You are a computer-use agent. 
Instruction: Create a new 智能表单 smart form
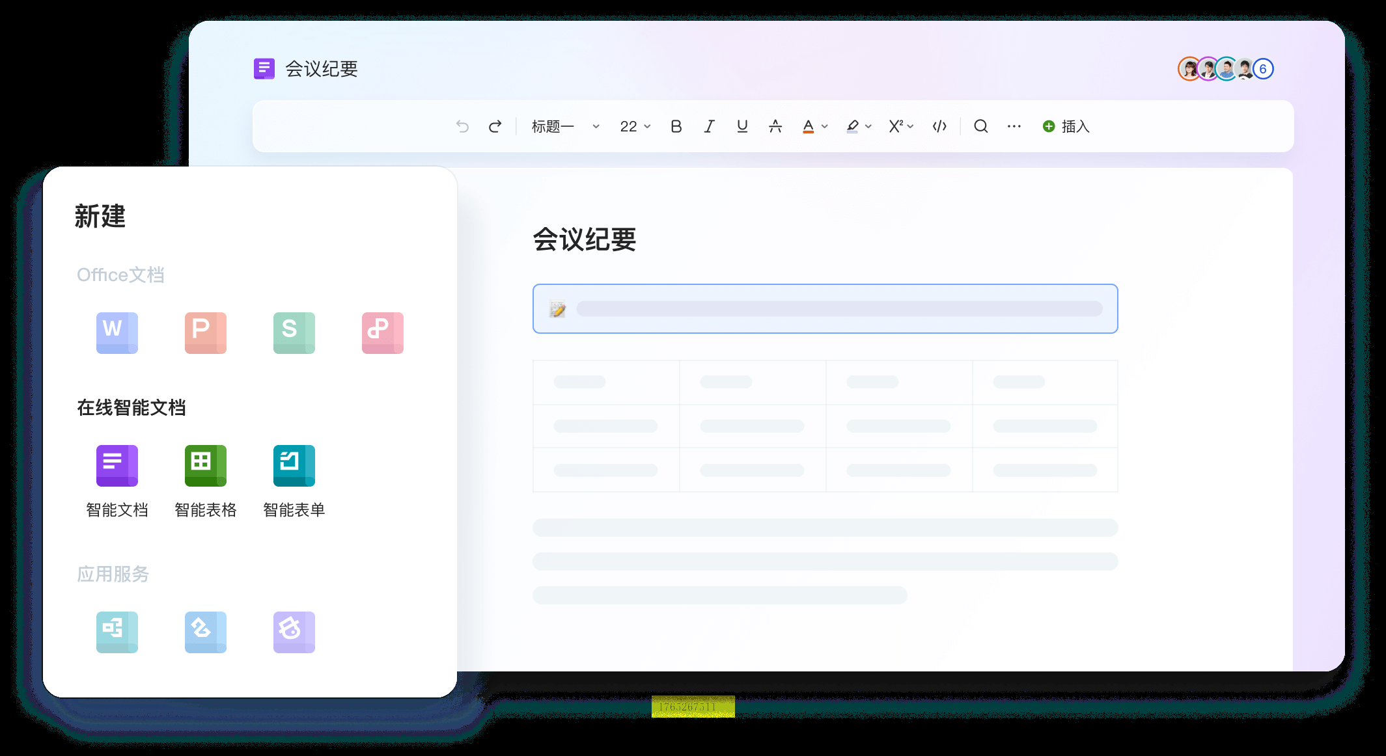294,466
